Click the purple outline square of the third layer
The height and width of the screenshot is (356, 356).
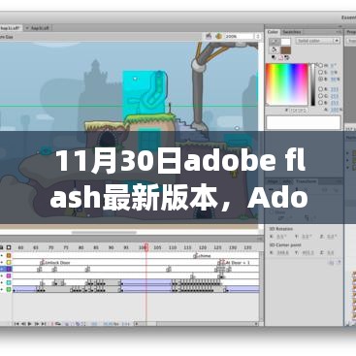pyautogui.click(x=9, y=269)
